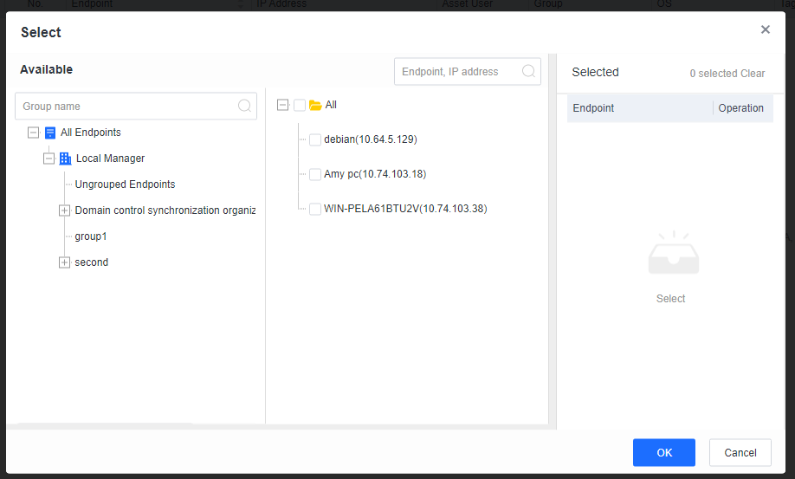Focus the Endpoint, IP address search field
Image resolution: width=795 pixels, height=479 pixels.
(x=459, y=72)
